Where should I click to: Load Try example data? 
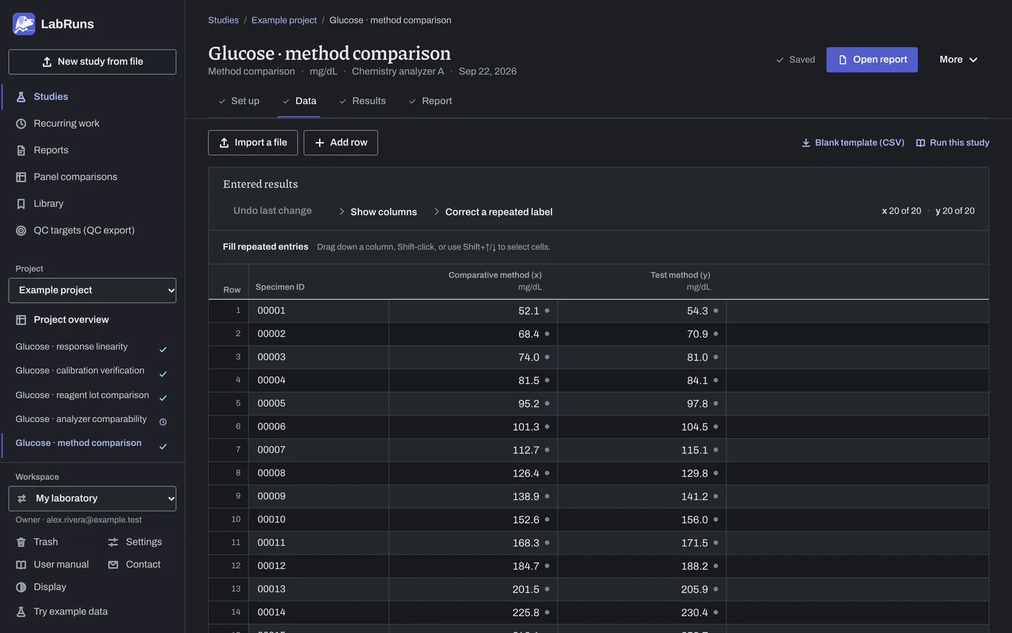[62, 612]
